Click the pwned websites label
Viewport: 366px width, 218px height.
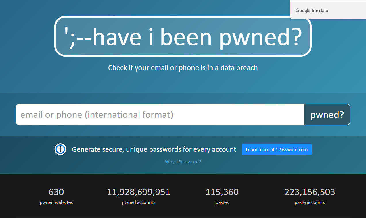pyautogui.click(x=56, y=202)
